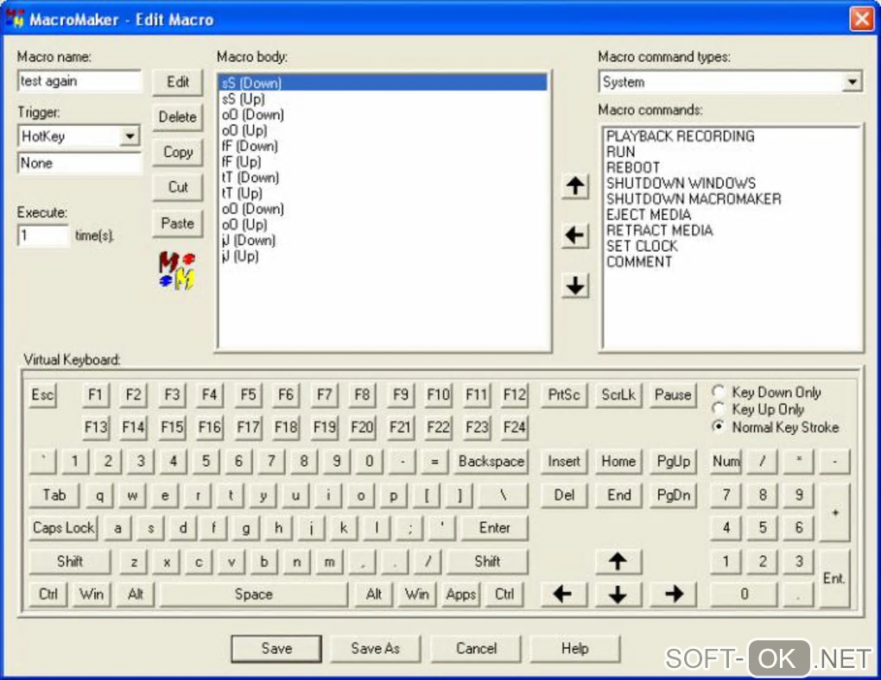Viewport: 881px width, 680px height.
Task: Click the Cut button
Action: point(178,187)
